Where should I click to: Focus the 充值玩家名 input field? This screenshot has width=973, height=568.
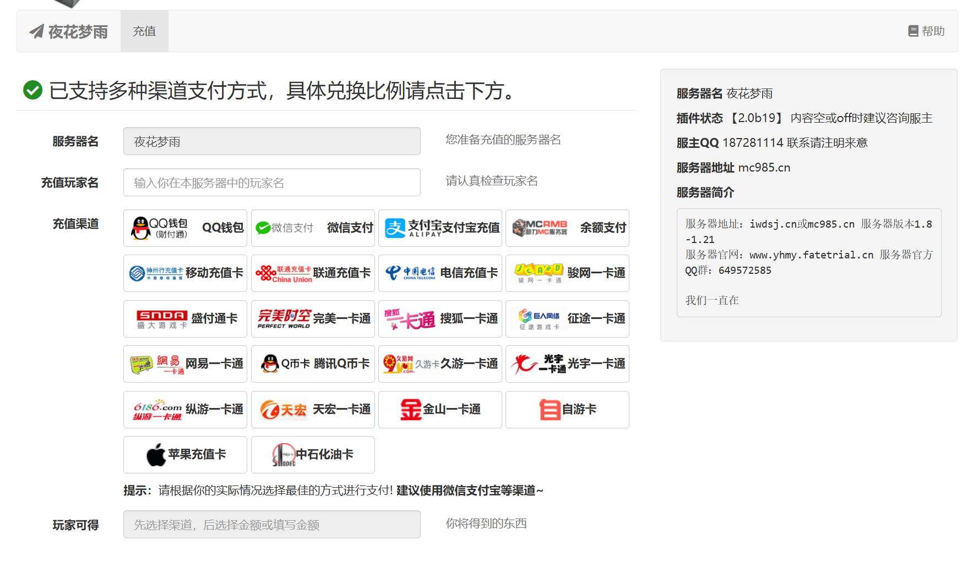(x=271, y=183)
